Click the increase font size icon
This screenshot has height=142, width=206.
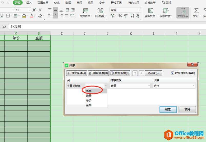coord(34,10)
